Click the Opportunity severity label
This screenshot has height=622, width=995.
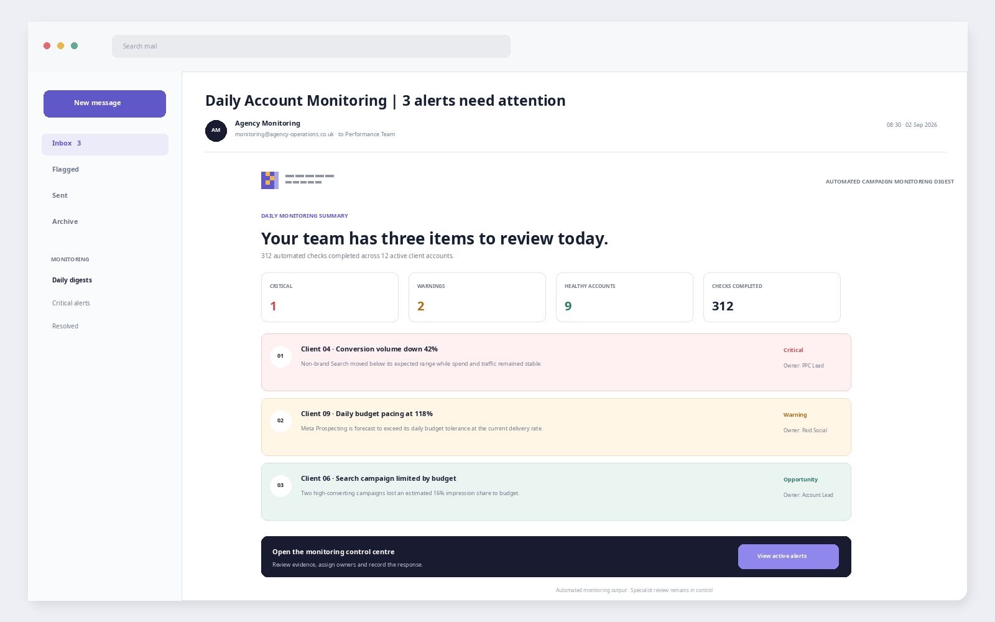800,480
